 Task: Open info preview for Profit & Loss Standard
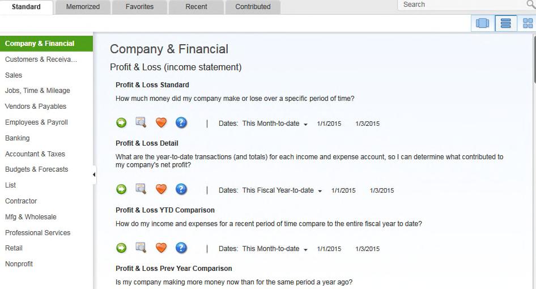(x=141, y=122)
